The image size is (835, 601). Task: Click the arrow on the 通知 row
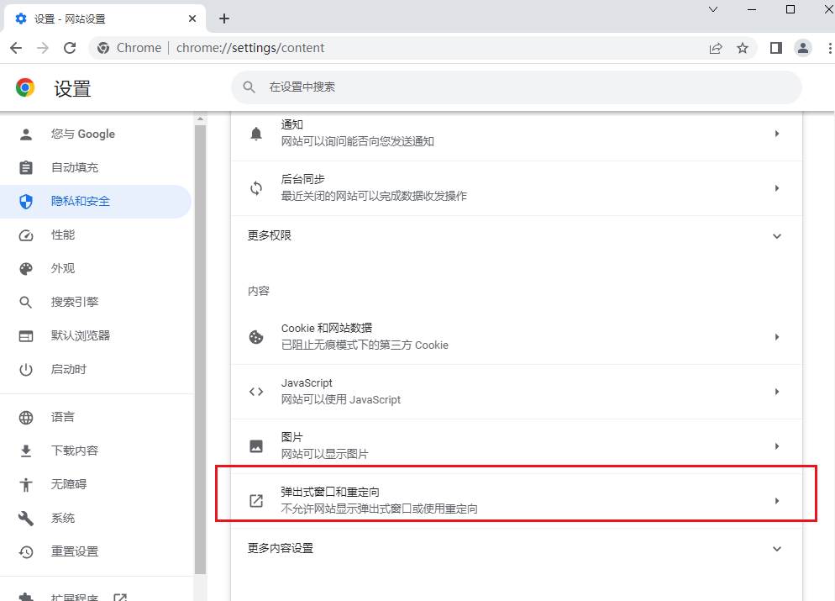777,133
